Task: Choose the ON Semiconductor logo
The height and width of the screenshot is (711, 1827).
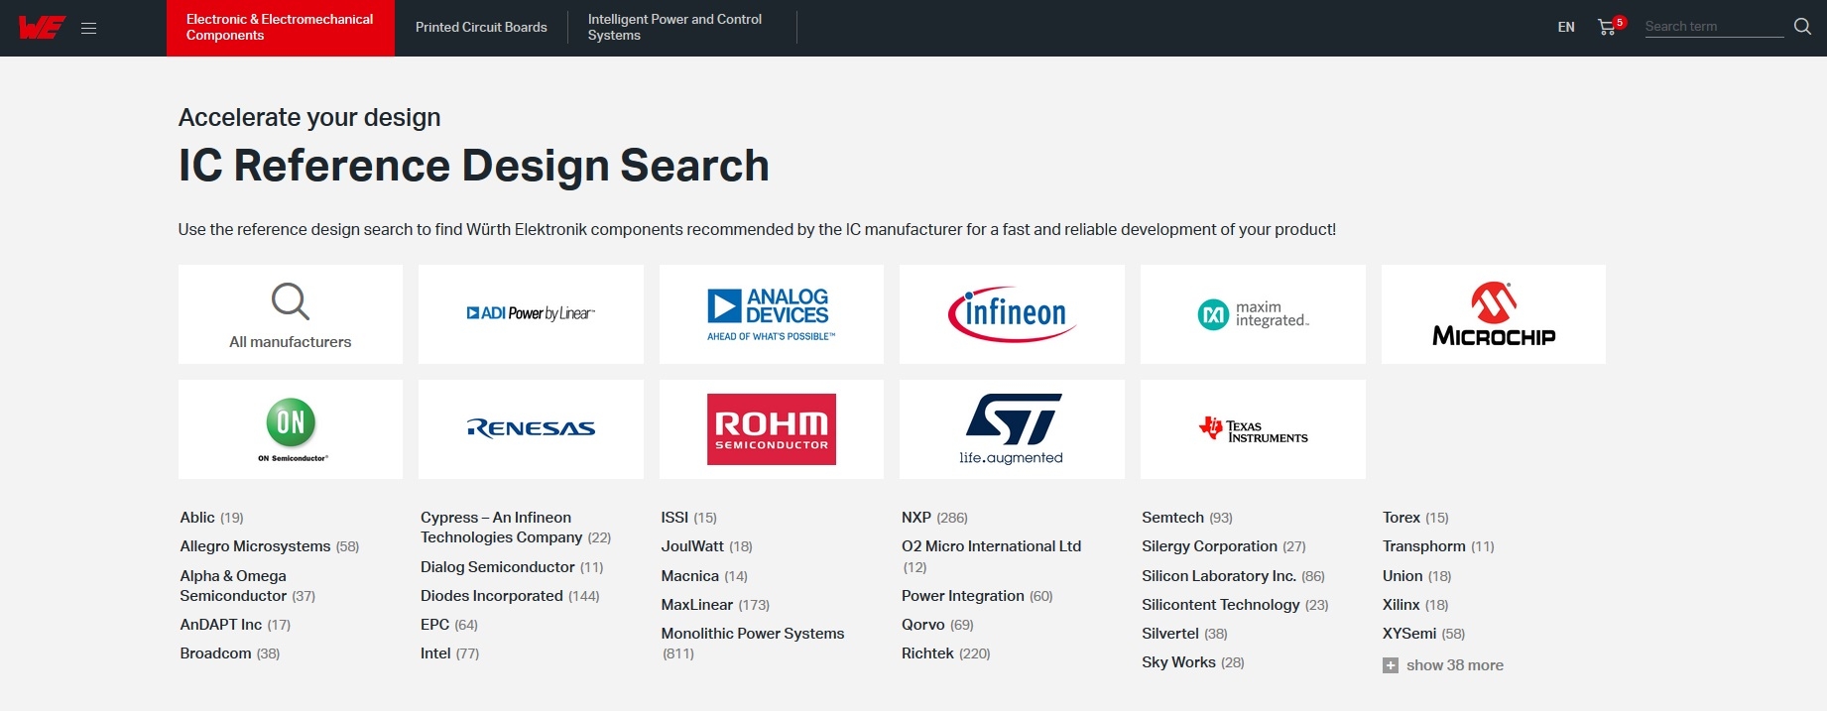Action: point(291,429)
